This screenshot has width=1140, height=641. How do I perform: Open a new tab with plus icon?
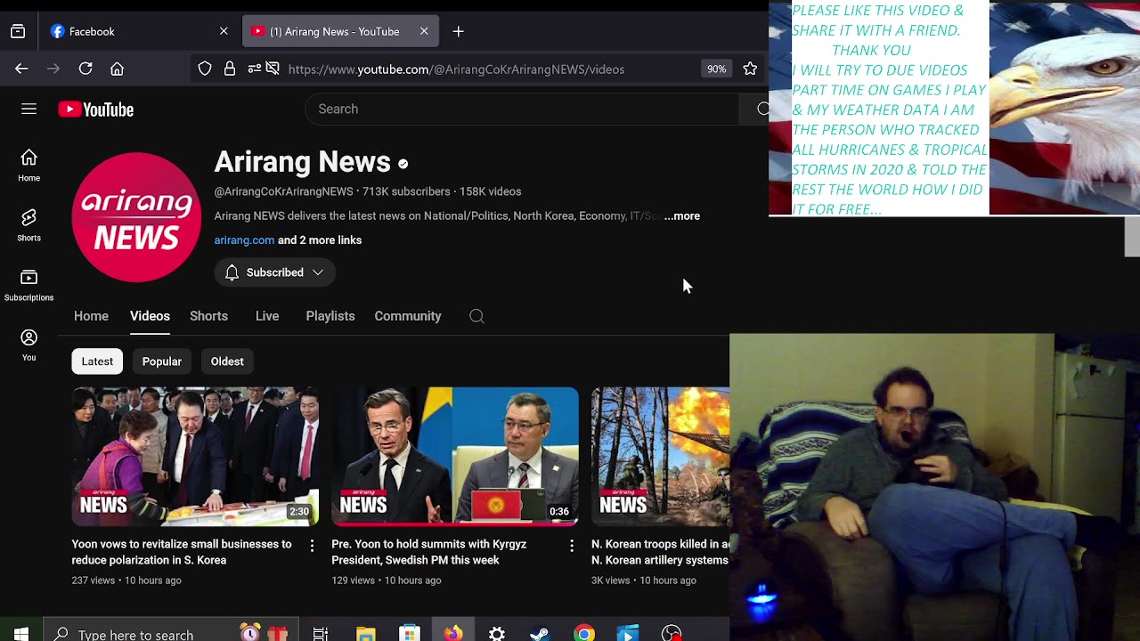coord(458,31)
